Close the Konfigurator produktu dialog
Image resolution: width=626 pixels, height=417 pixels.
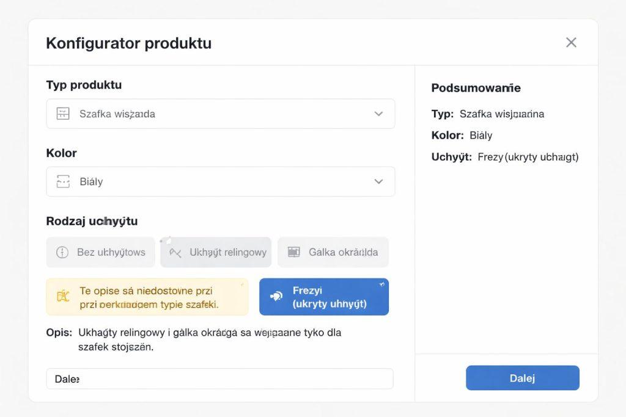tap(571, 42)
